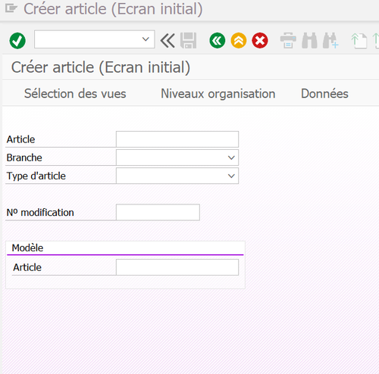
Task: Click the Print icon
Action: coord(288,40)
